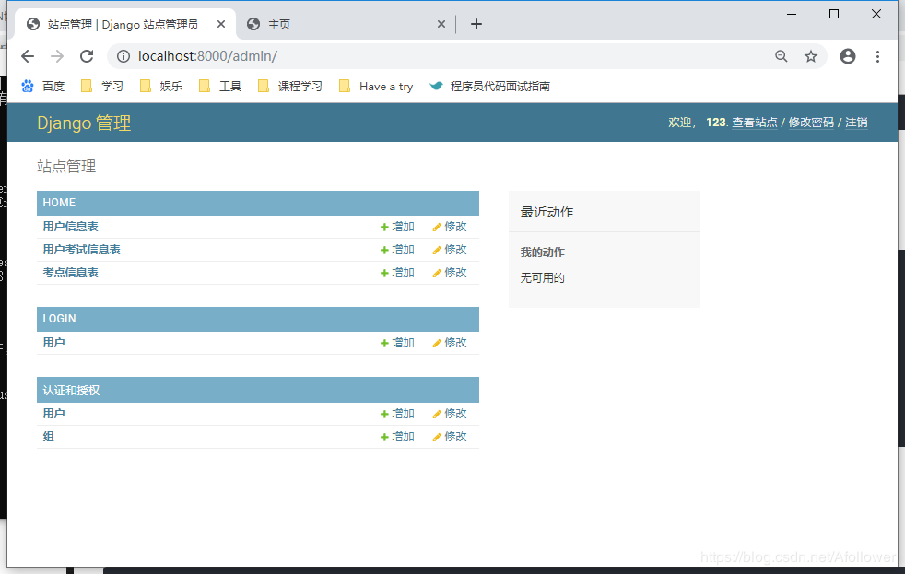Viewport: 905px width, 574px height.
Task: Reload the admin page
Action: coord(87,56)
